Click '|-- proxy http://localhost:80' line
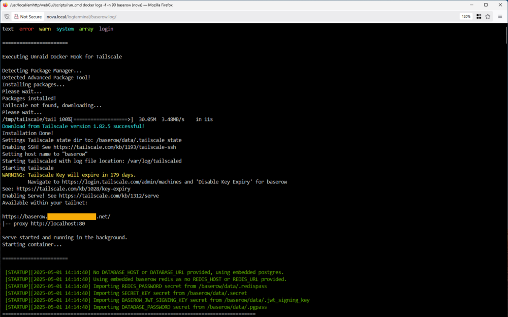The width and height of the screenshot is (508, 317). (44, 224)
